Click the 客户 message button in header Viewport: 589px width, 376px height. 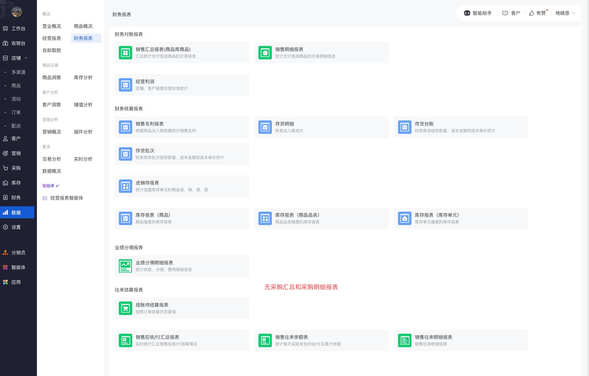pyautogui.click(x=511, y=13)
